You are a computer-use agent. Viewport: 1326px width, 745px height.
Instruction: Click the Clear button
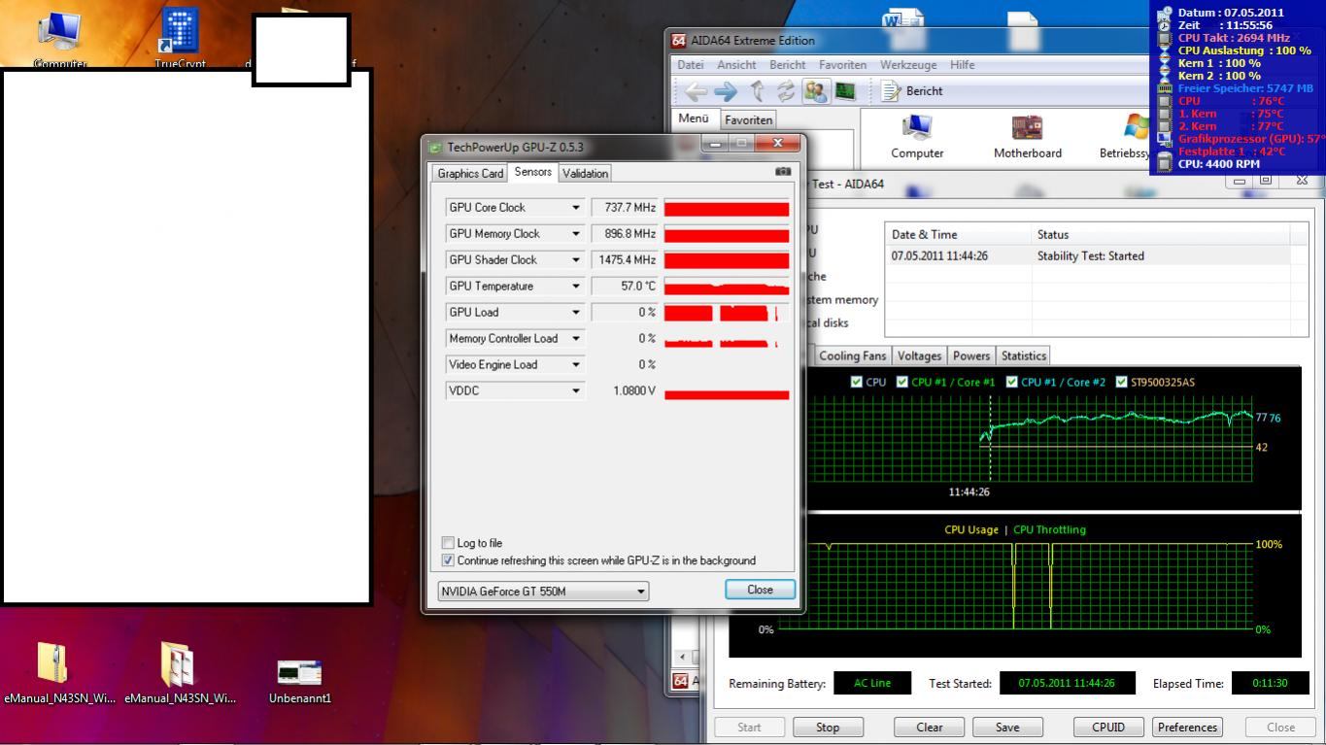point(930,728)
